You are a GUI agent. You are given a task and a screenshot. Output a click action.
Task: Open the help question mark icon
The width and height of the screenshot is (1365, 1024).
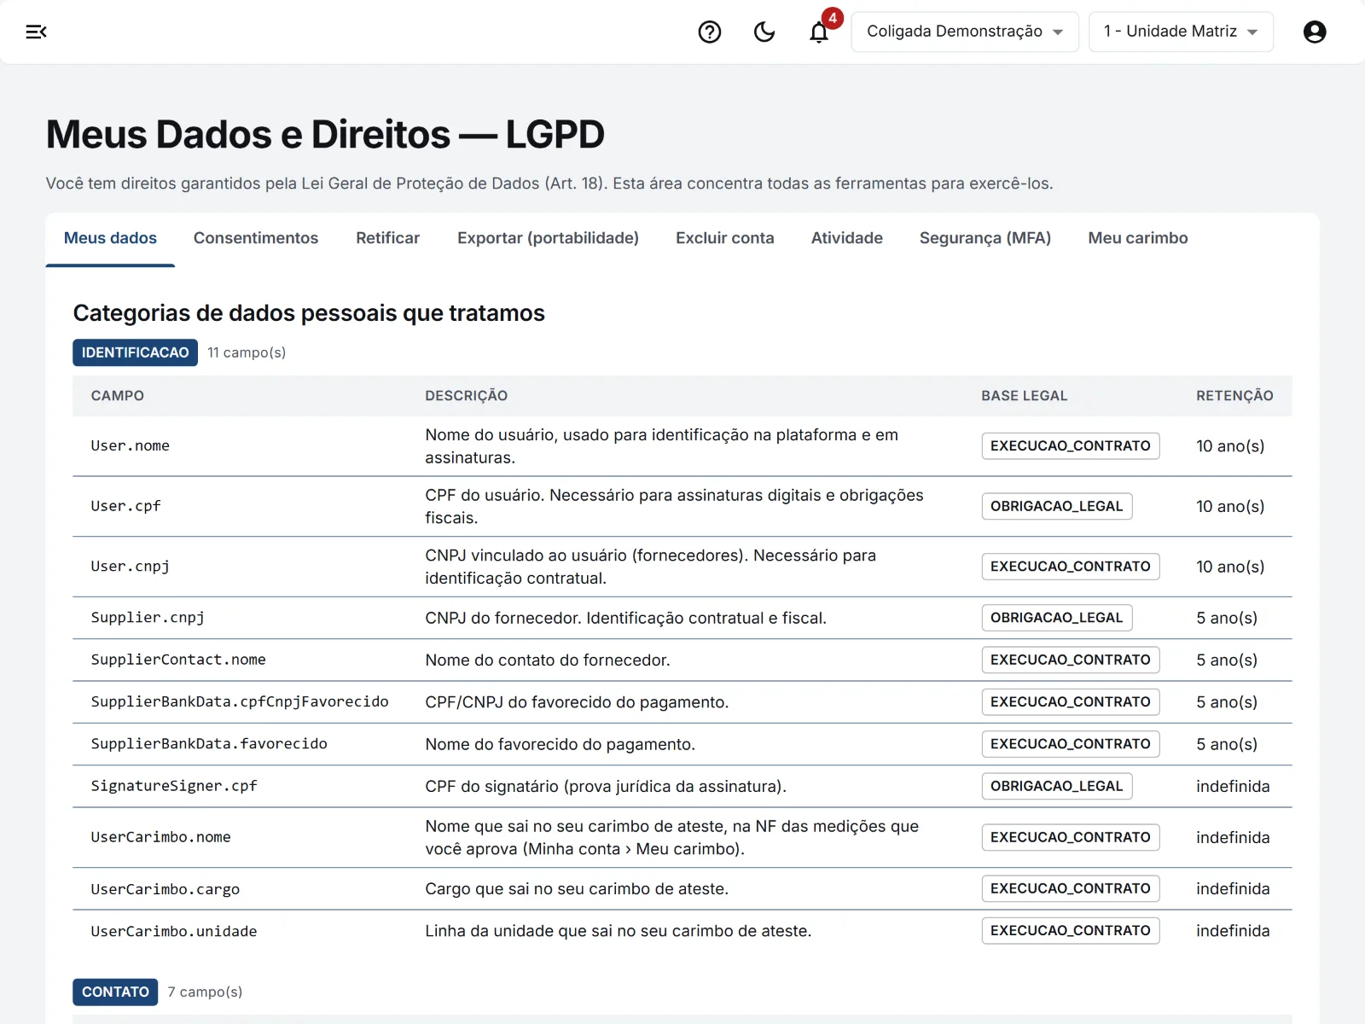click(x=710, y=32)
